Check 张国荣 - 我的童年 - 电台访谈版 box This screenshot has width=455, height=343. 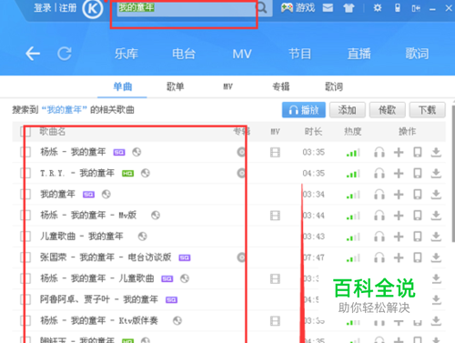click(x=25, y=257)
